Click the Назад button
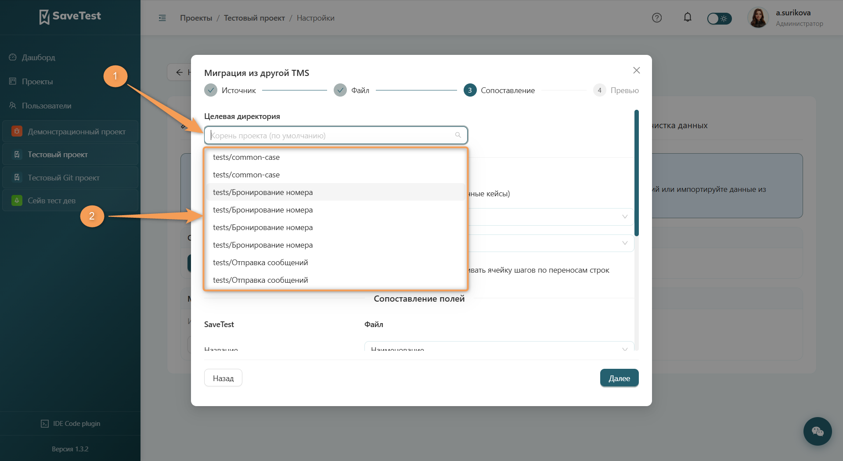Screen dimensions: 843x461 [223, 378]
